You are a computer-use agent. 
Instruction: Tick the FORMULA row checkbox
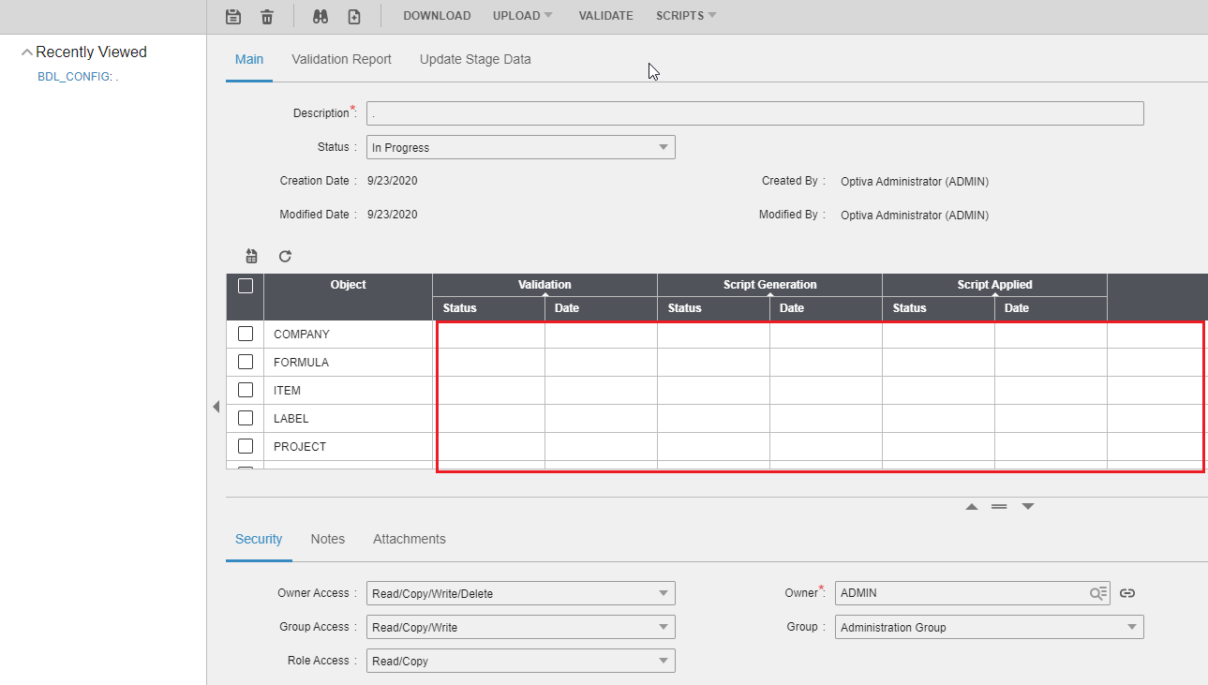pos(246,362)
